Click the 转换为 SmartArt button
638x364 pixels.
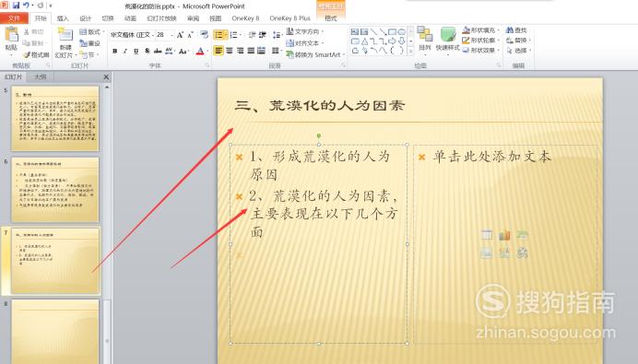(x=315, y=54)
